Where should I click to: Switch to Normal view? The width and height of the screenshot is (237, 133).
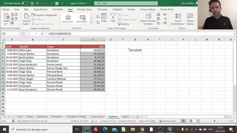(183, 121)
